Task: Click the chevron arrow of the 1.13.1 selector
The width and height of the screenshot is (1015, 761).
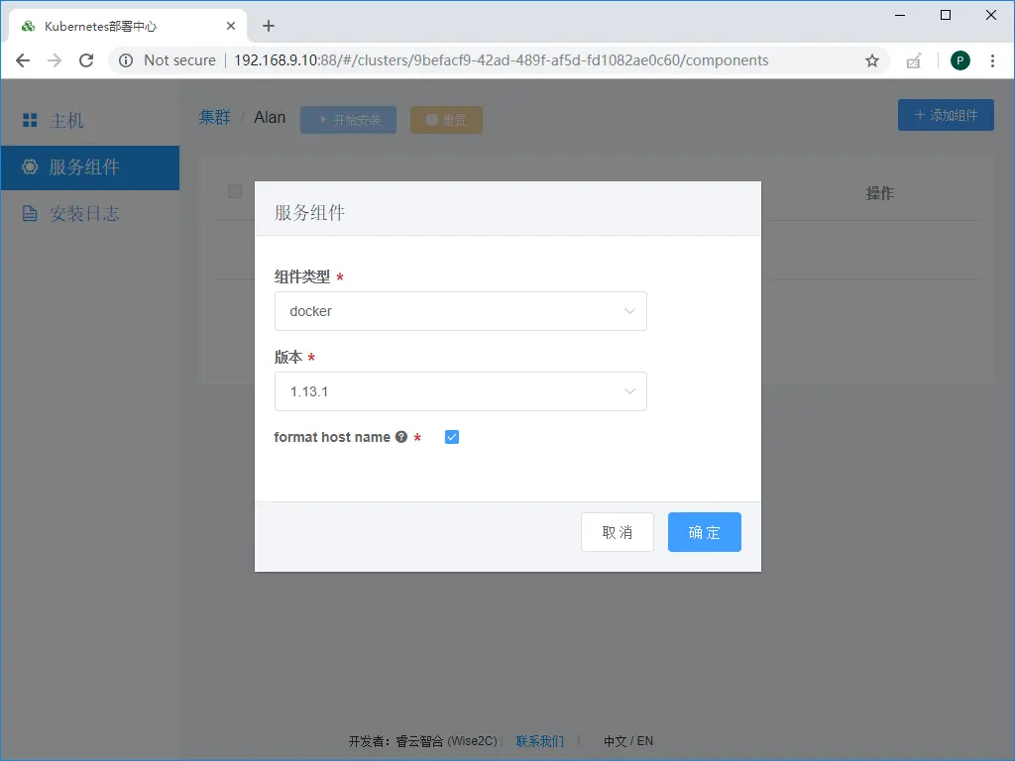Action: click(629, 391)
